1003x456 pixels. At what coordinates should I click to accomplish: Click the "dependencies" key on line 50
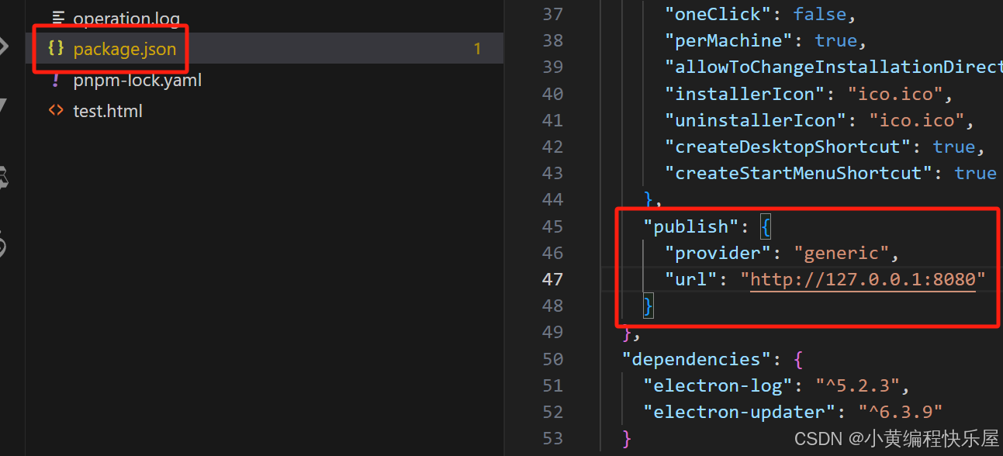(696, 359)
